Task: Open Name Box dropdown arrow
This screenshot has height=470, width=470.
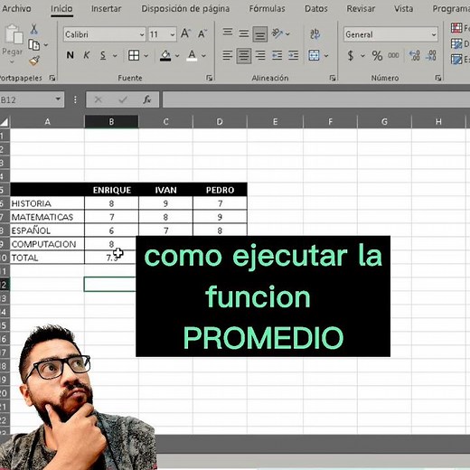Action: [x=58, y=99]
